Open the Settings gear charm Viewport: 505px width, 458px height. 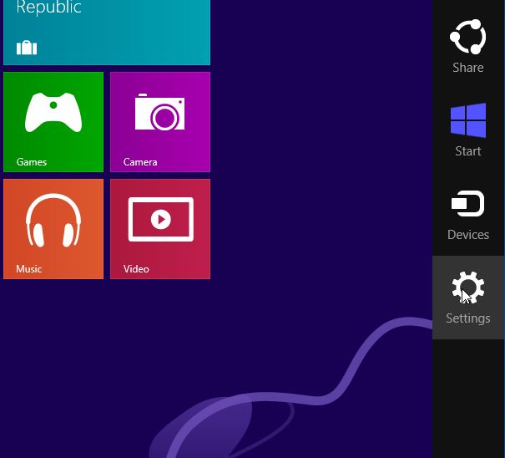468,298
